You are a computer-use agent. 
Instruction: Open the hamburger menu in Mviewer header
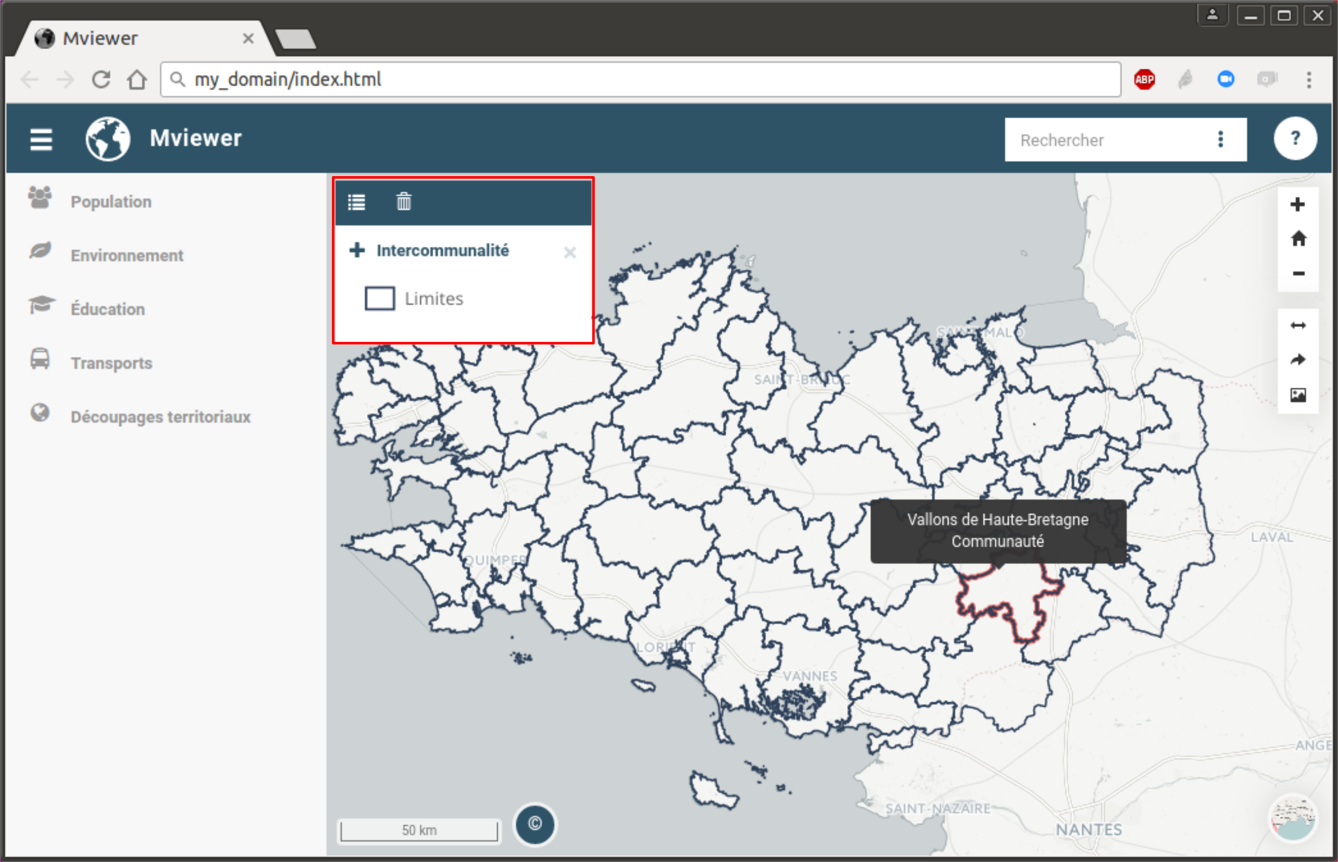pyautogui.click(x=41, y=139)
